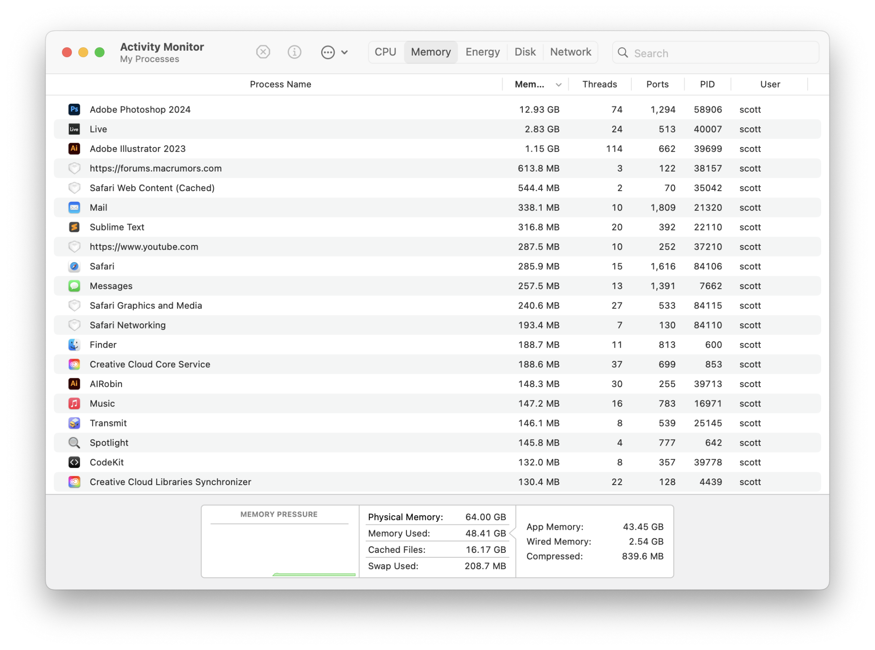Image resolution: width=875 pixels, height=650 pixels.
Task: Click the Transmit app icon
Action: click(x=74, y=423)
